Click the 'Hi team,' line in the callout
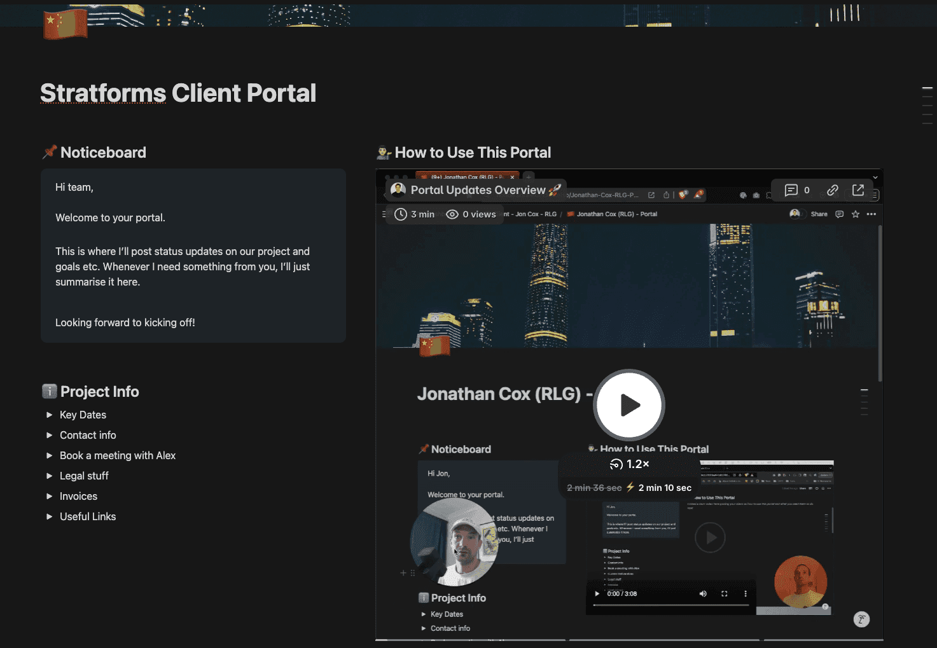Screen dimensions: 937x648 (74, 187)
